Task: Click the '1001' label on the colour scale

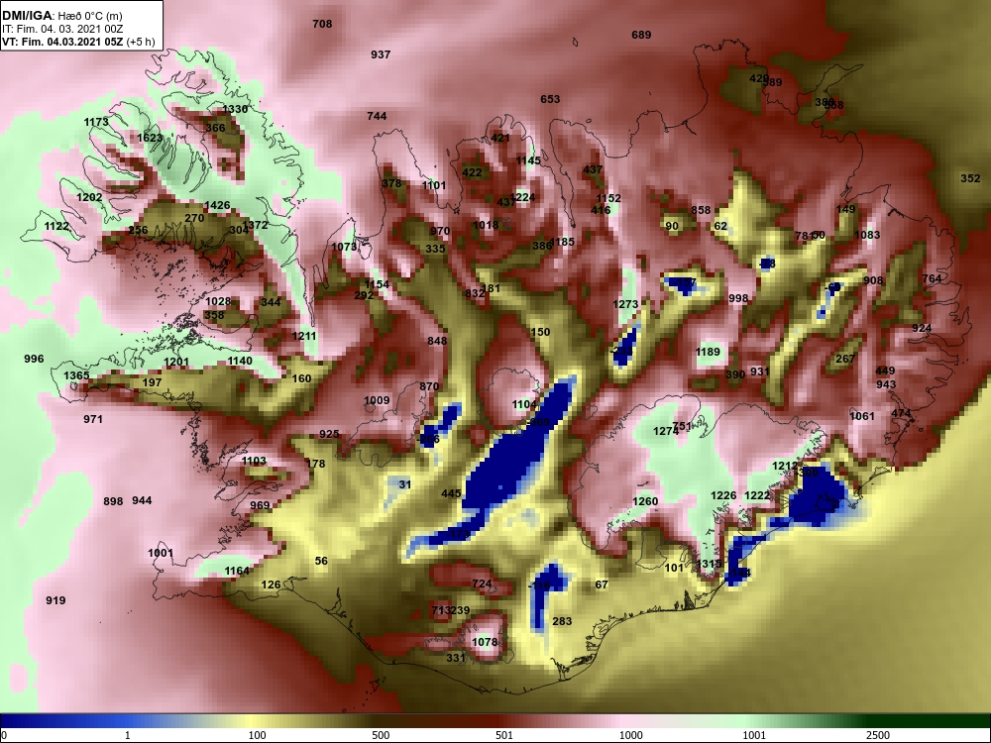Action: 754,735
